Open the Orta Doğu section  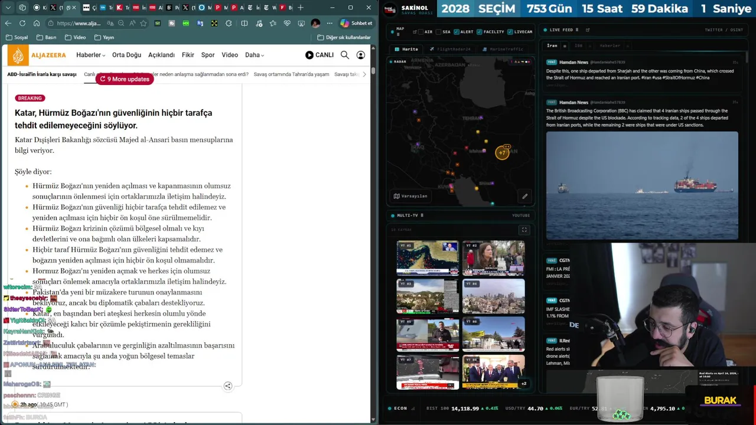(126, 55)
